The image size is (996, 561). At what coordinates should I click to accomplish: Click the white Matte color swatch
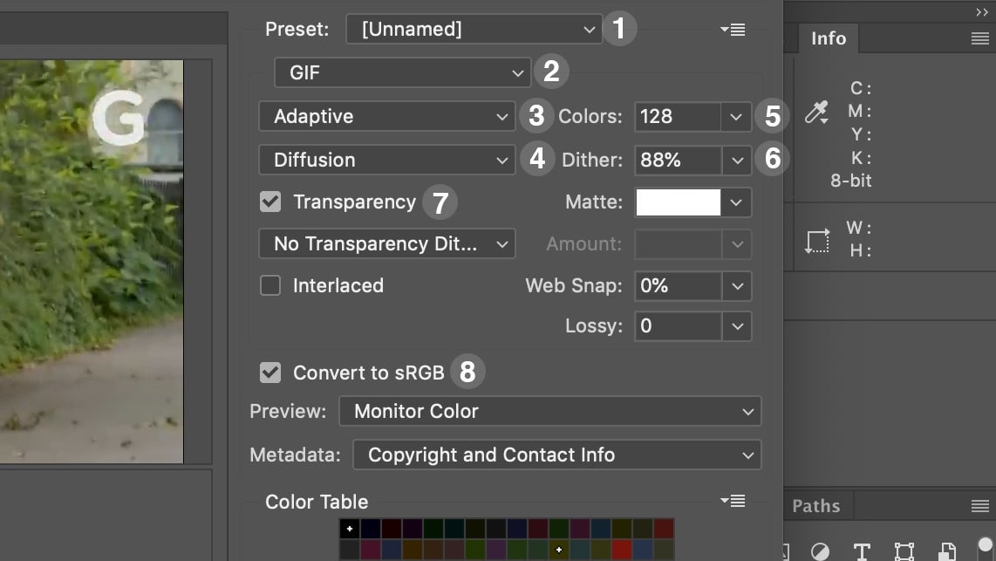pos(678,202)
